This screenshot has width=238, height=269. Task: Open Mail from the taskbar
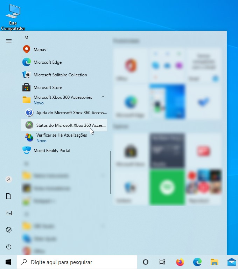pos(231,262)
